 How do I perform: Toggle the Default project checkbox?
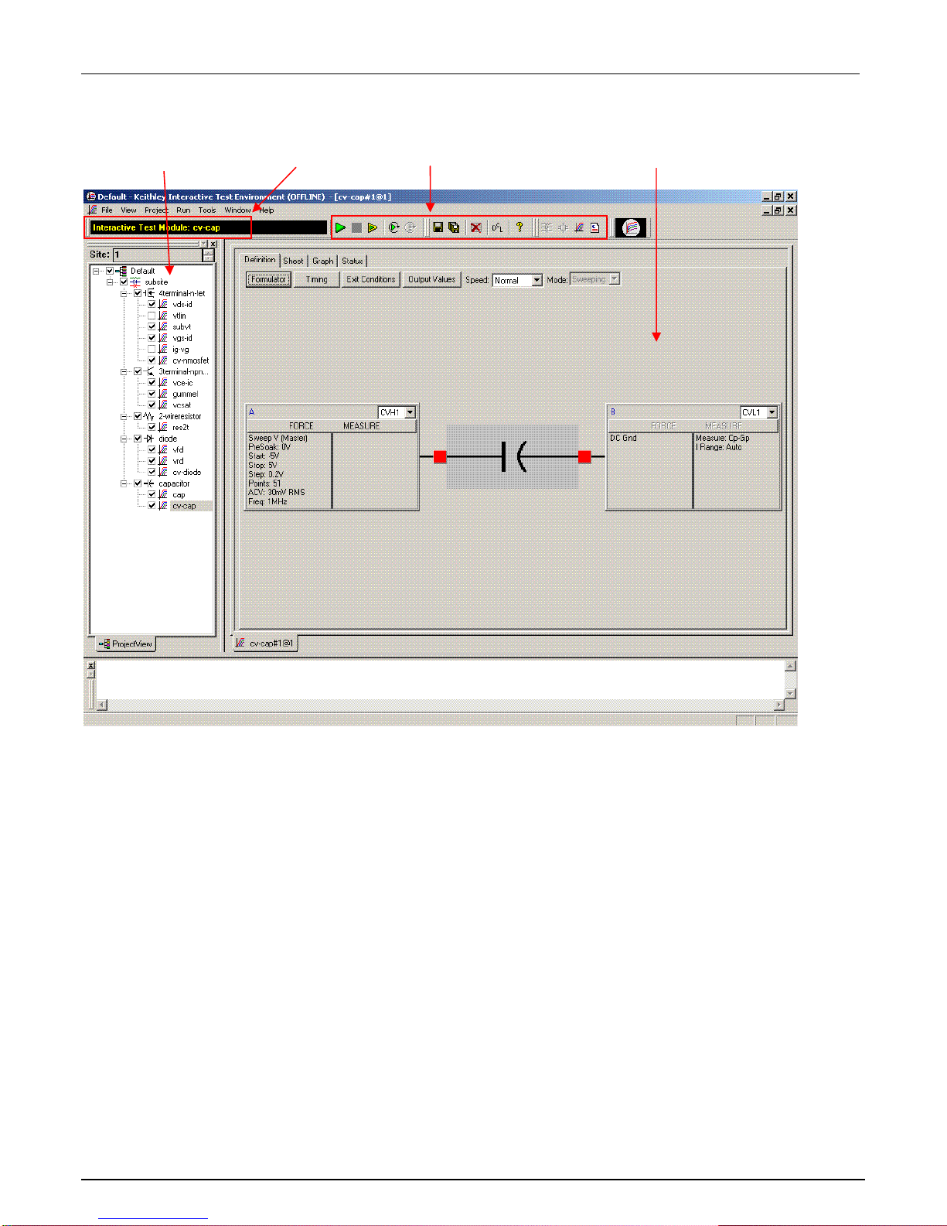coord(110,271)
